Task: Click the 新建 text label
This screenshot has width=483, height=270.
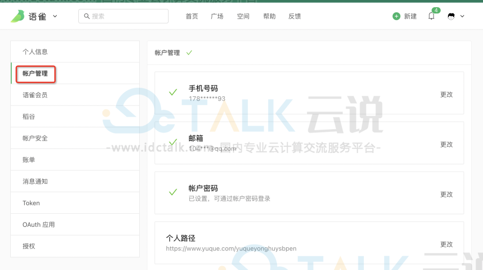Action: (410, 16)
